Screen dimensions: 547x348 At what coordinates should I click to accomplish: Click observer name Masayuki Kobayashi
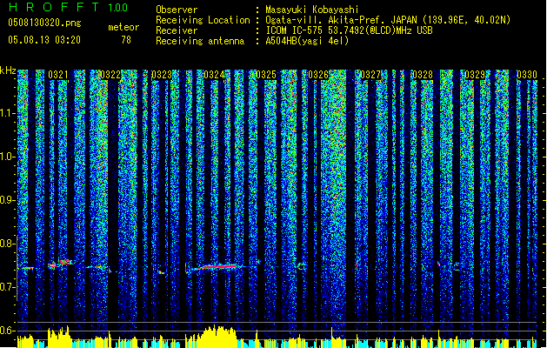click(x=312, y=10)
